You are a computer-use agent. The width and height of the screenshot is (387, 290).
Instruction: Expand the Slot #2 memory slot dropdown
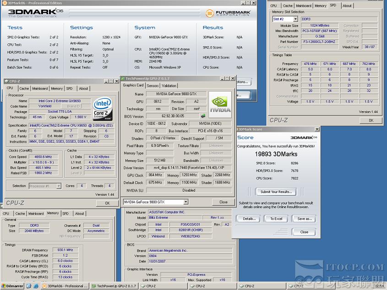tap(295, 19)
